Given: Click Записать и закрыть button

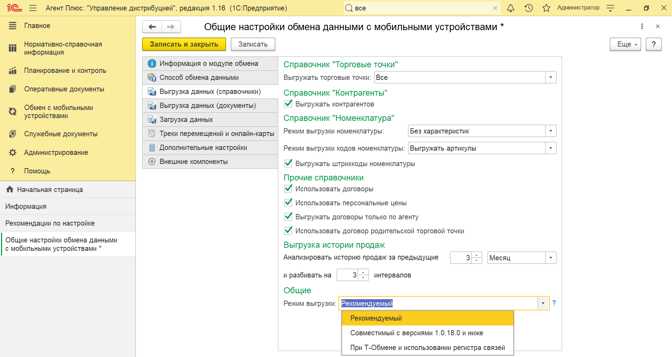Looking at the screenshot, I should coord(184,44).
